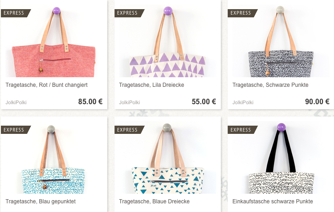Viewport: 334px width, 212px height.
Task: Click EXPRESS badge on Blau gepunktet bag
Action: [16, 130]
